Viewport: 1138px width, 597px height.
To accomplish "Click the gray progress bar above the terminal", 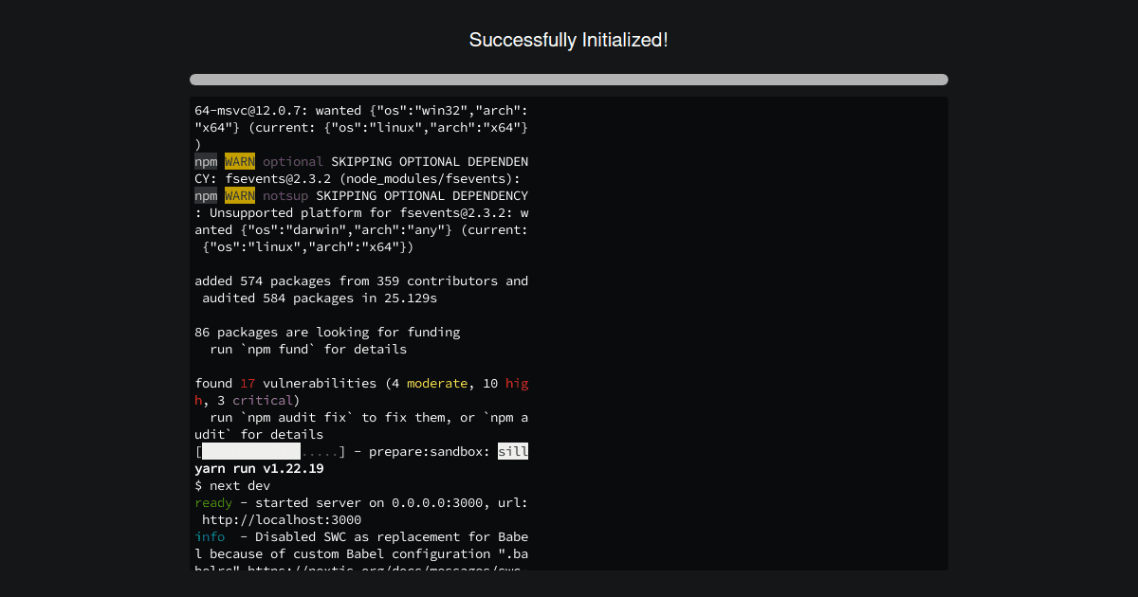I will pyautogui.click(x=569, y=80).
